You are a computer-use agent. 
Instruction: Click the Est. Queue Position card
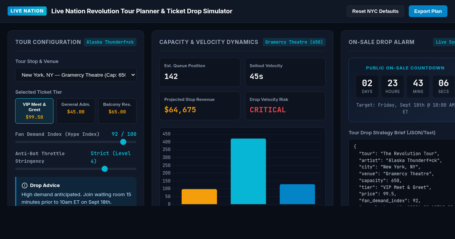[200, 72]
